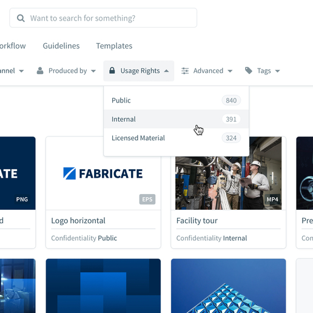Open the Advanced filter dropdown arrow
The height and width of the screenshot is (313, 313).
pyautogui.click(x=230, y=71)
